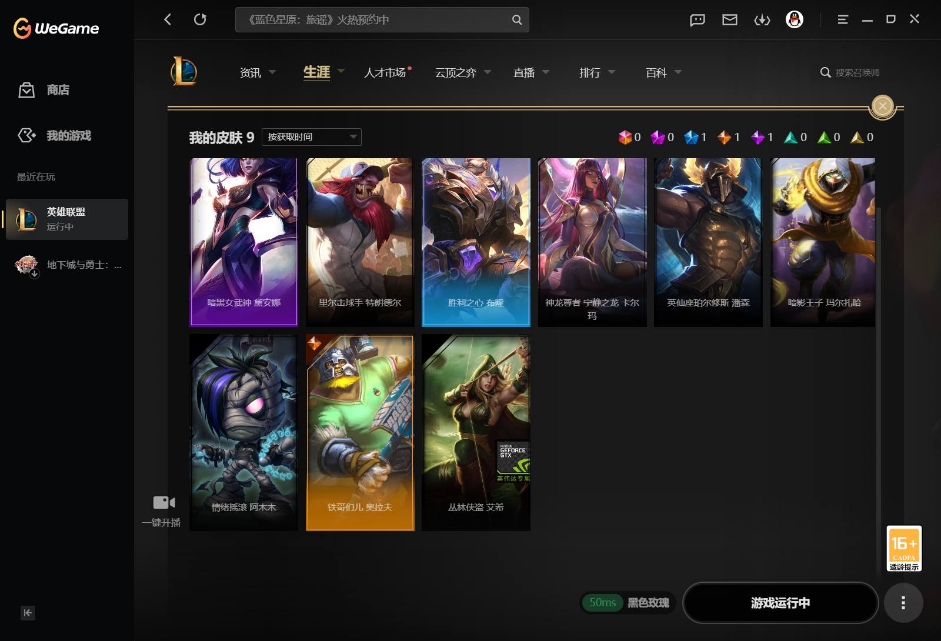Click the 50ms 黑色玫瑰 server status
The width and height of the screenshot is (941, 641).
tap(628, 603)
